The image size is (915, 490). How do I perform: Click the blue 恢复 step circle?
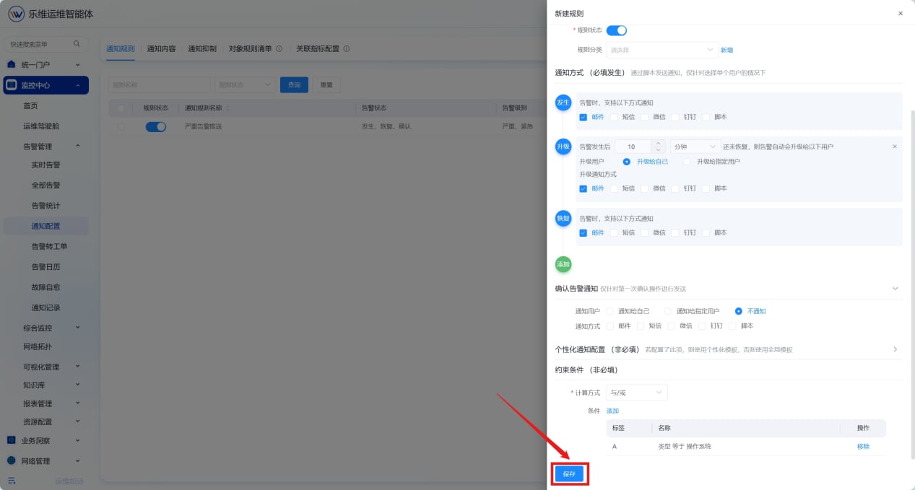point(563,218)
